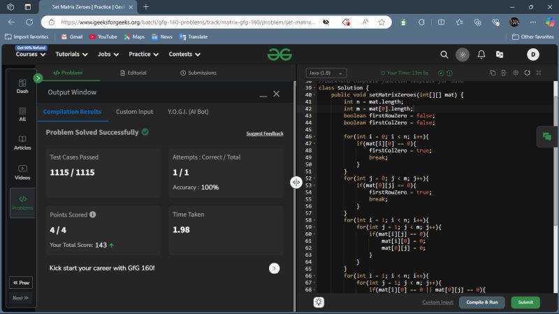
Task: Click the editor file export icon
Action: [504, 73]
